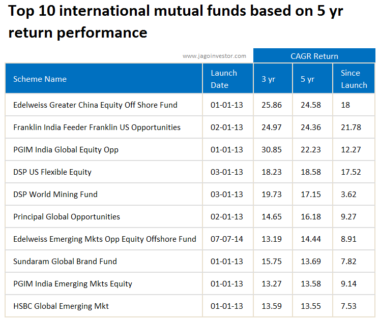Select Sundaram Global Brand Fund scheme name

[65, 262]
